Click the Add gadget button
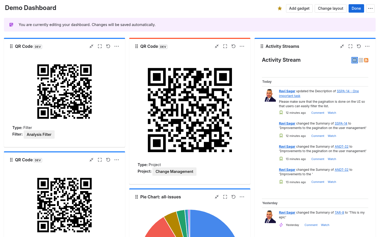 point(299,8)
